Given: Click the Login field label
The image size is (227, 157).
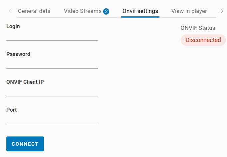Looking at the screenshot, I should (x=13, y=26).
